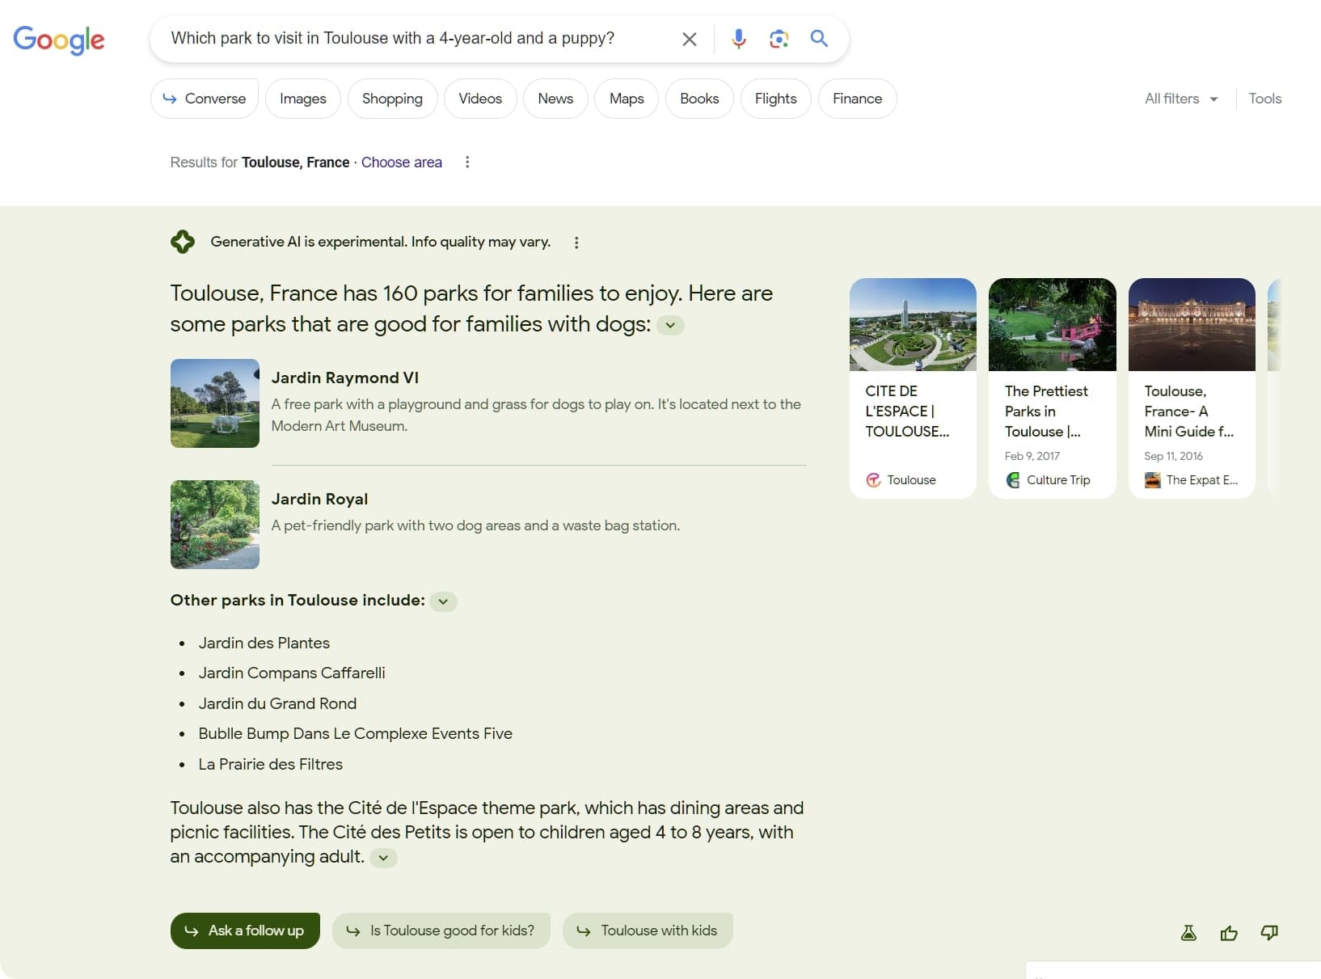Give a thumbs down to the AI answer
This screenshot has height=979, width=1321.
click(1269, 933)
